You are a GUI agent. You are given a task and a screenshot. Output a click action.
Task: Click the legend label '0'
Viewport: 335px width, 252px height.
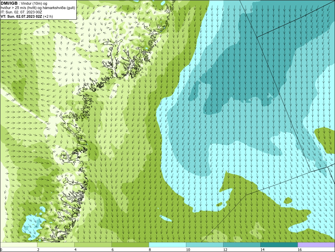pos(1,250)
